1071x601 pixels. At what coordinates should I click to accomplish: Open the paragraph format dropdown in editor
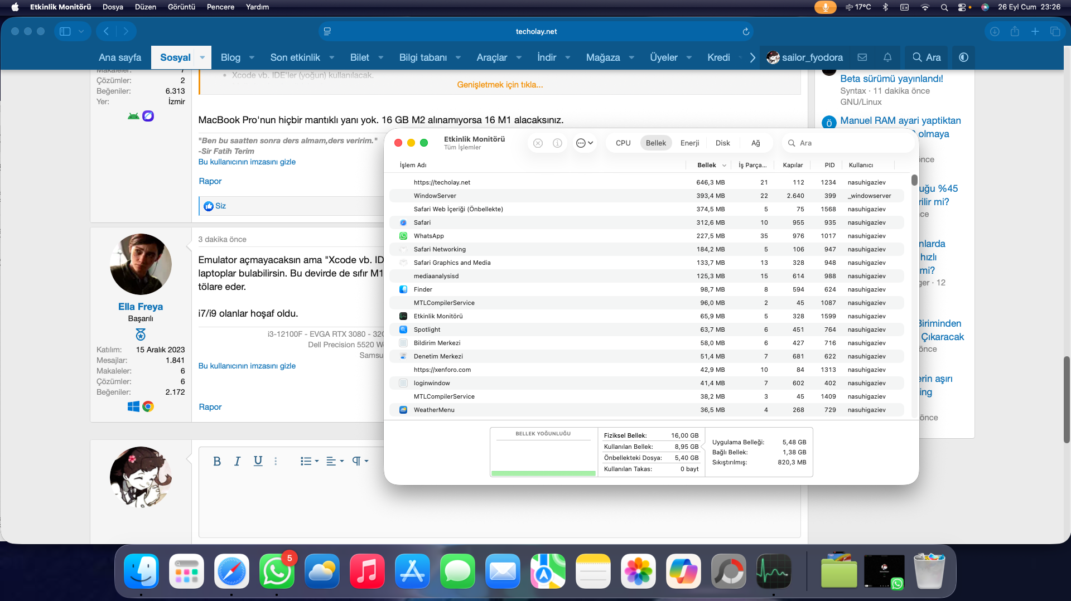[360, 461]
